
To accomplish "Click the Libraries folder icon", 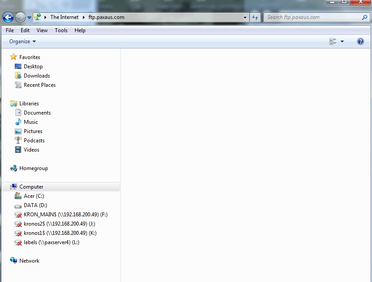I will 14,103.
